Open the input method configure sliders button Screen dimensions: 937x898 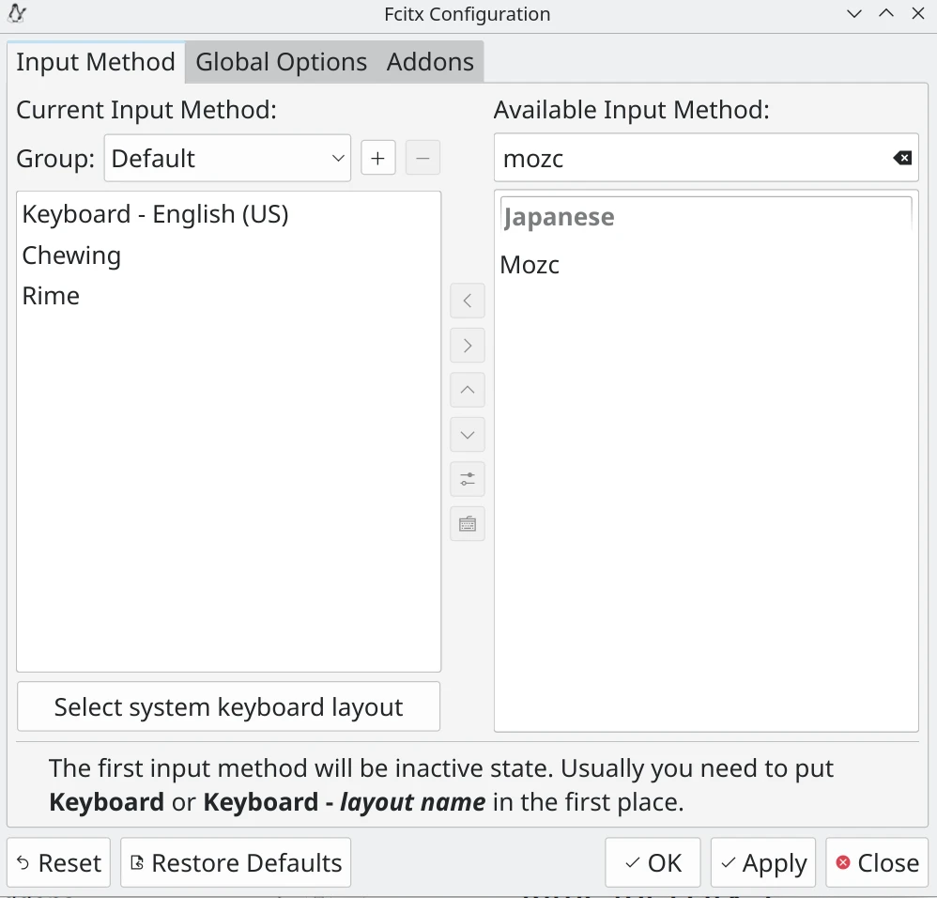[x=468, y=479]
